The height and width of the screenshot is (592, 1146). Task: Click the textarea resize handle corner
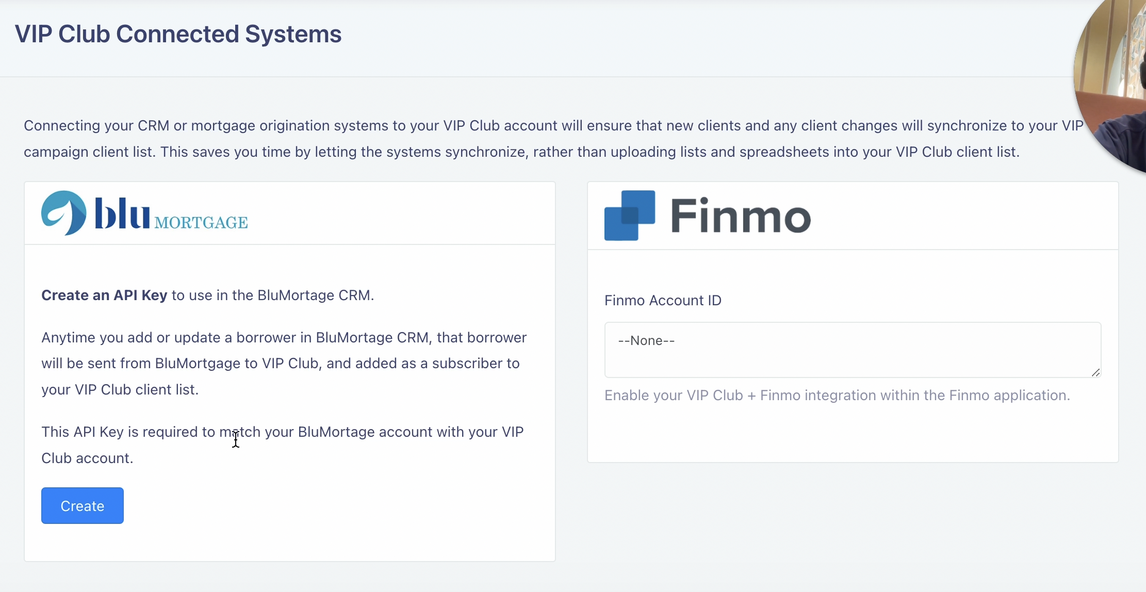point(1095,372)
